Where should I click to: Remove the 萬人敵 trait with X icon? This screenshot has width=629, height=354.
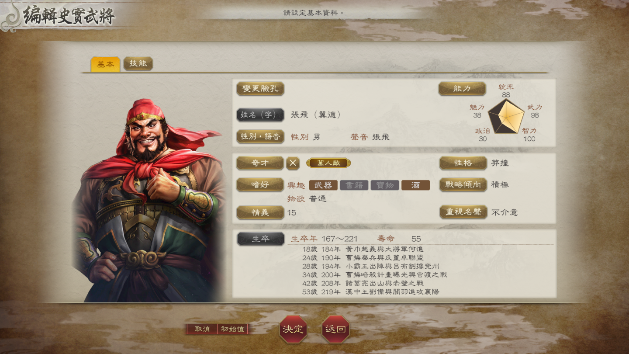pyautogui.click(x=293, y=163)
